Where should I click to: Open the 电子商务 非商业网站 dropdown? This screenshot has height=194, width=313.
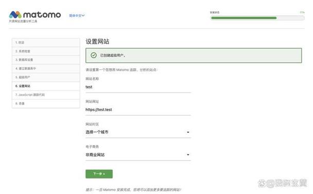[138, 155]
